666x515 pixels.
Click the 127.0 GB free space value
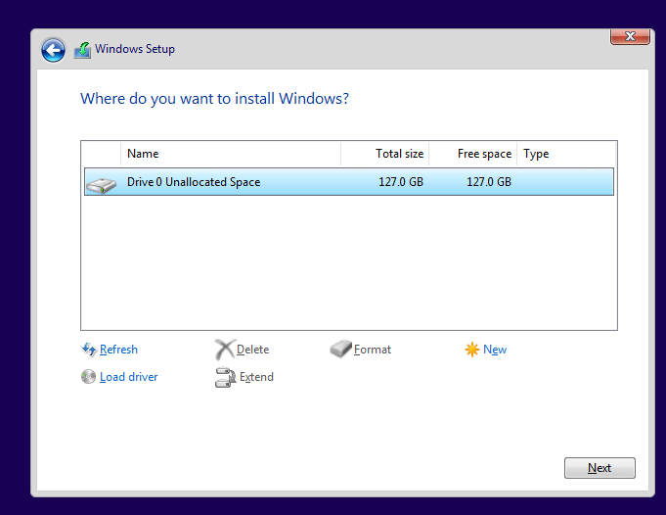coord(489,182)
